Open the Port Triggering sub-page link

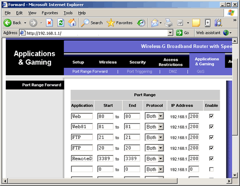click(x=140, y=71)
